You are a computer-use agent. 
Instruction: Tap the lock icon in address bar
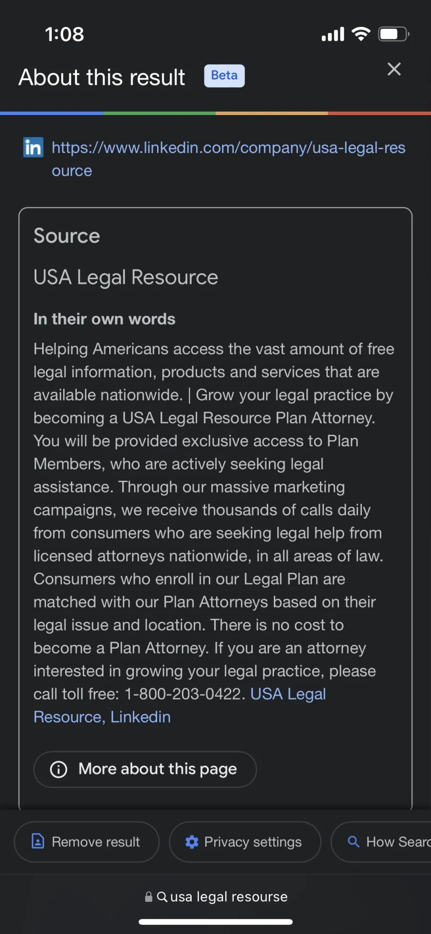coord(149,897)
